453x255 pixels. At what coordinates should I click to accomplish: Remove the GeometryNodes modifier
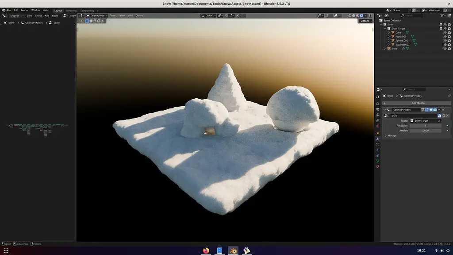(443, 110)
